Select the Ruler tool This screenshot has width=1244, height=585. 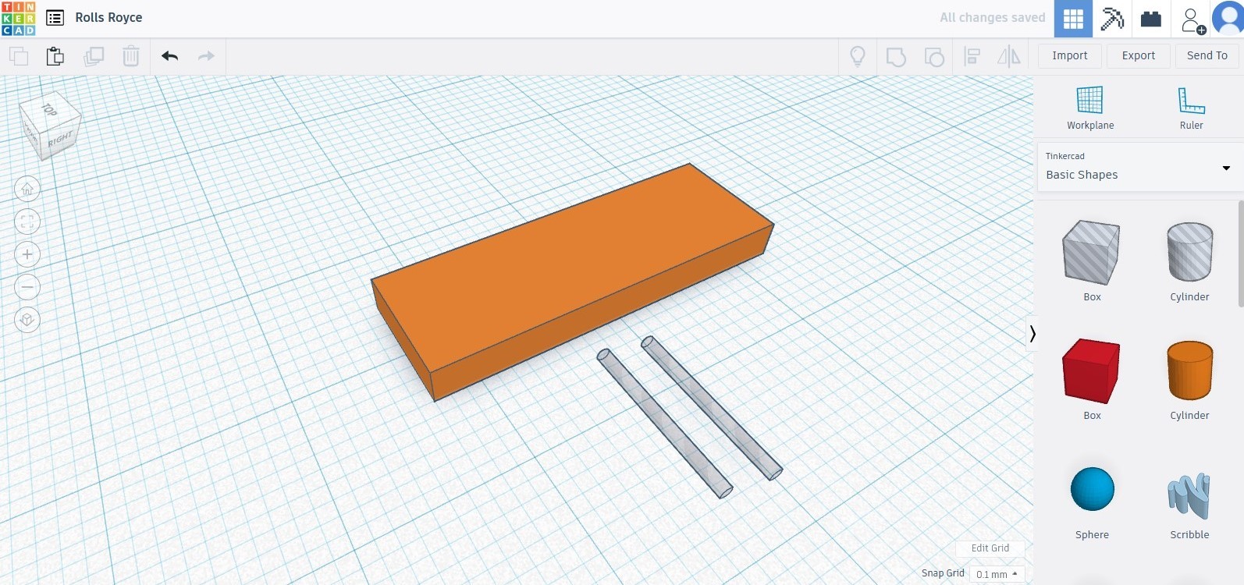tap(1191, 108)
